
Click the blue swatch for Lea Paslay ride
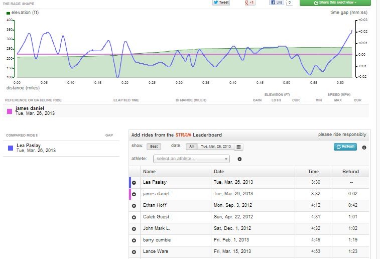click(x=11, y=148)
